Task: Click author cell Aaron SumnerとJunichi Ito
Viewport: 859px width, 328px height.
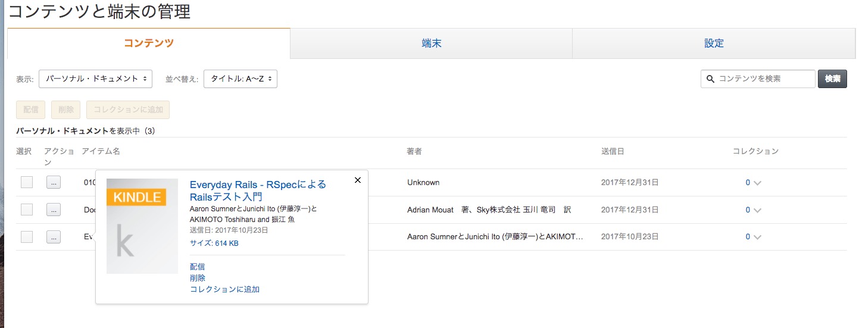Action: point(495,237)
